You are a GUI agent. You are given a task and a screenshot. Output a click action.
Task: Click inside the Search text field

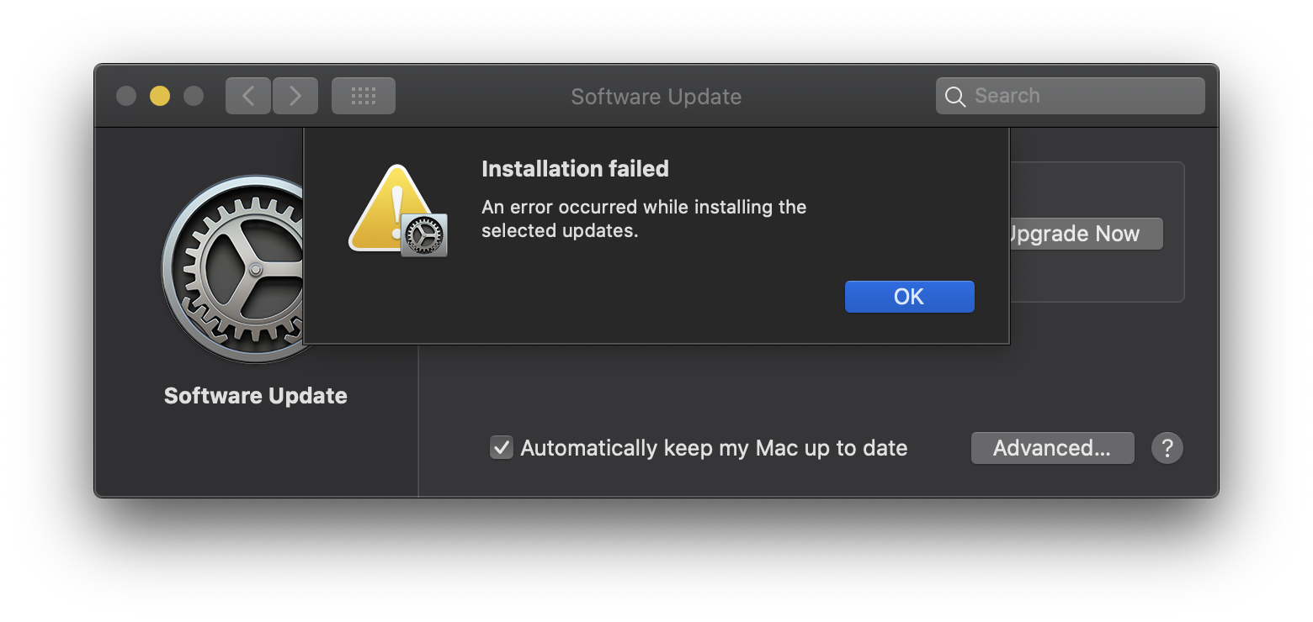point(1086,96)
